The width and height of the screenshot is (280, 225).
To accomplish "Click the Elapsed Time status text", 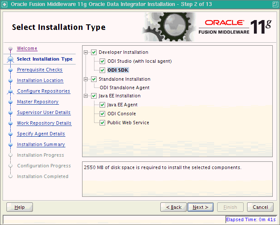I will [x=251, y=219].
